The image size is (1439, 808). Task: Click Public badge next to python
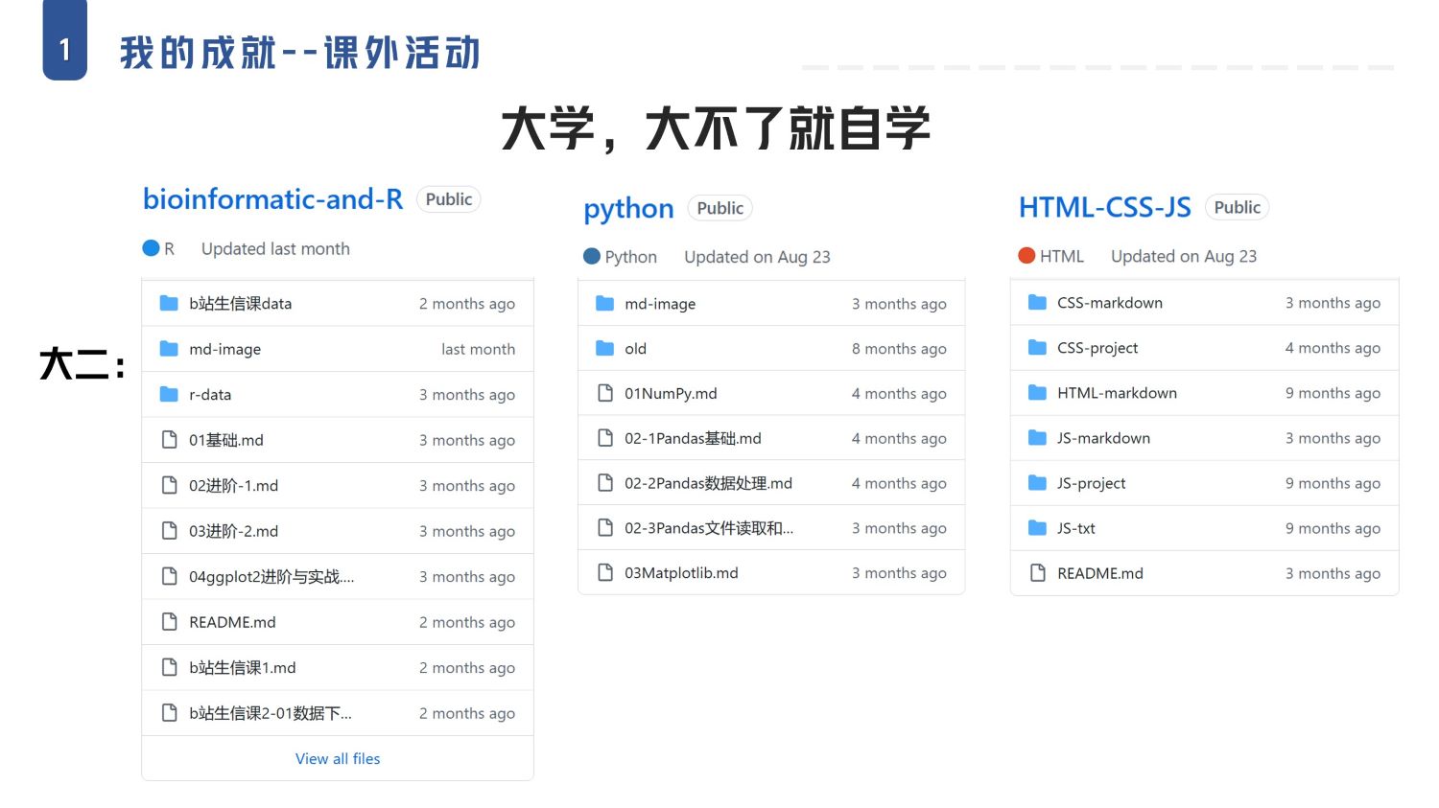click(719, 208)
